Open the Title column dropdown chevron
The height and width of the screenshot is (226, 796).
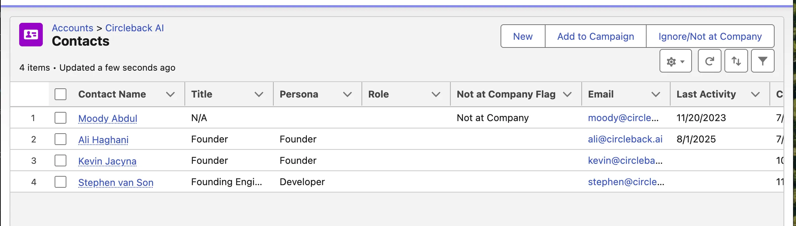(259, 95)
